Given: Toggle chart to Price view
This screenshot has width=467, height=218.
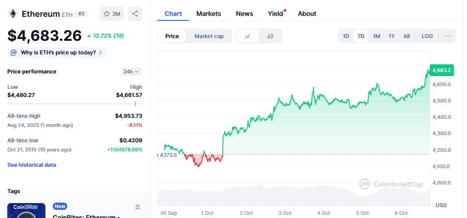Looking at the screenshot, I should coord(172,36).
